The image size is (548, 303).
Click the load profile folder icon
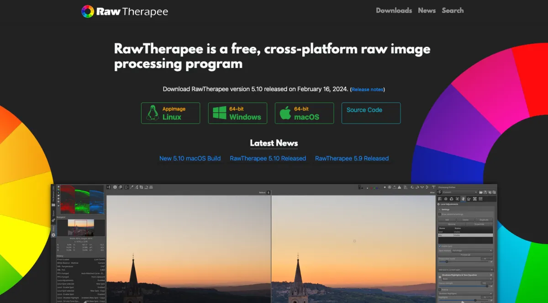click(481, 192)
